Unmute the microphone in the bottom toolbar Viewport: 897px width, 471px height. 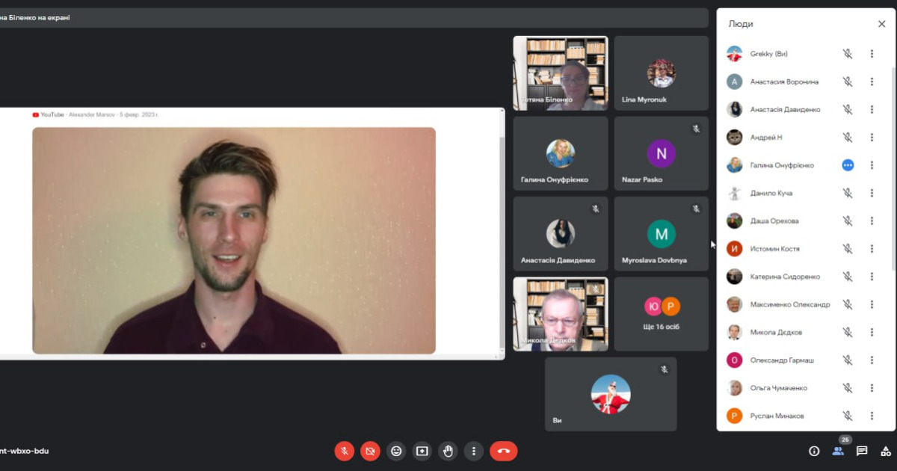(345, 451)
